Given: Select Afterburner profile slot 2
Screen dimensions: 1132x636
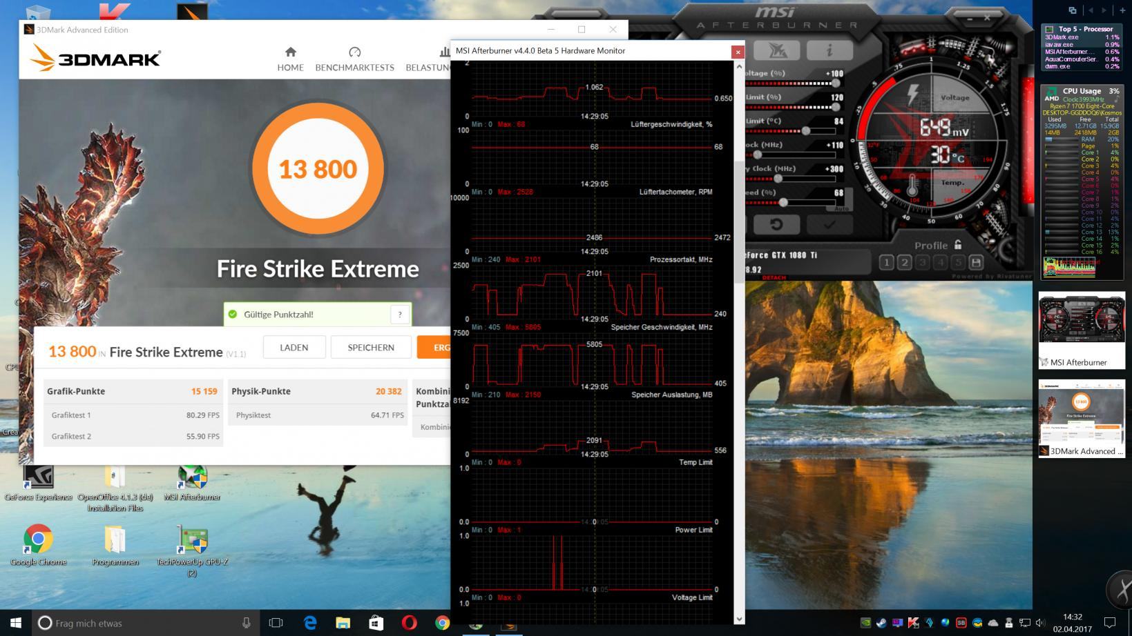Looking at the screenshot, I should click(904, 262).
